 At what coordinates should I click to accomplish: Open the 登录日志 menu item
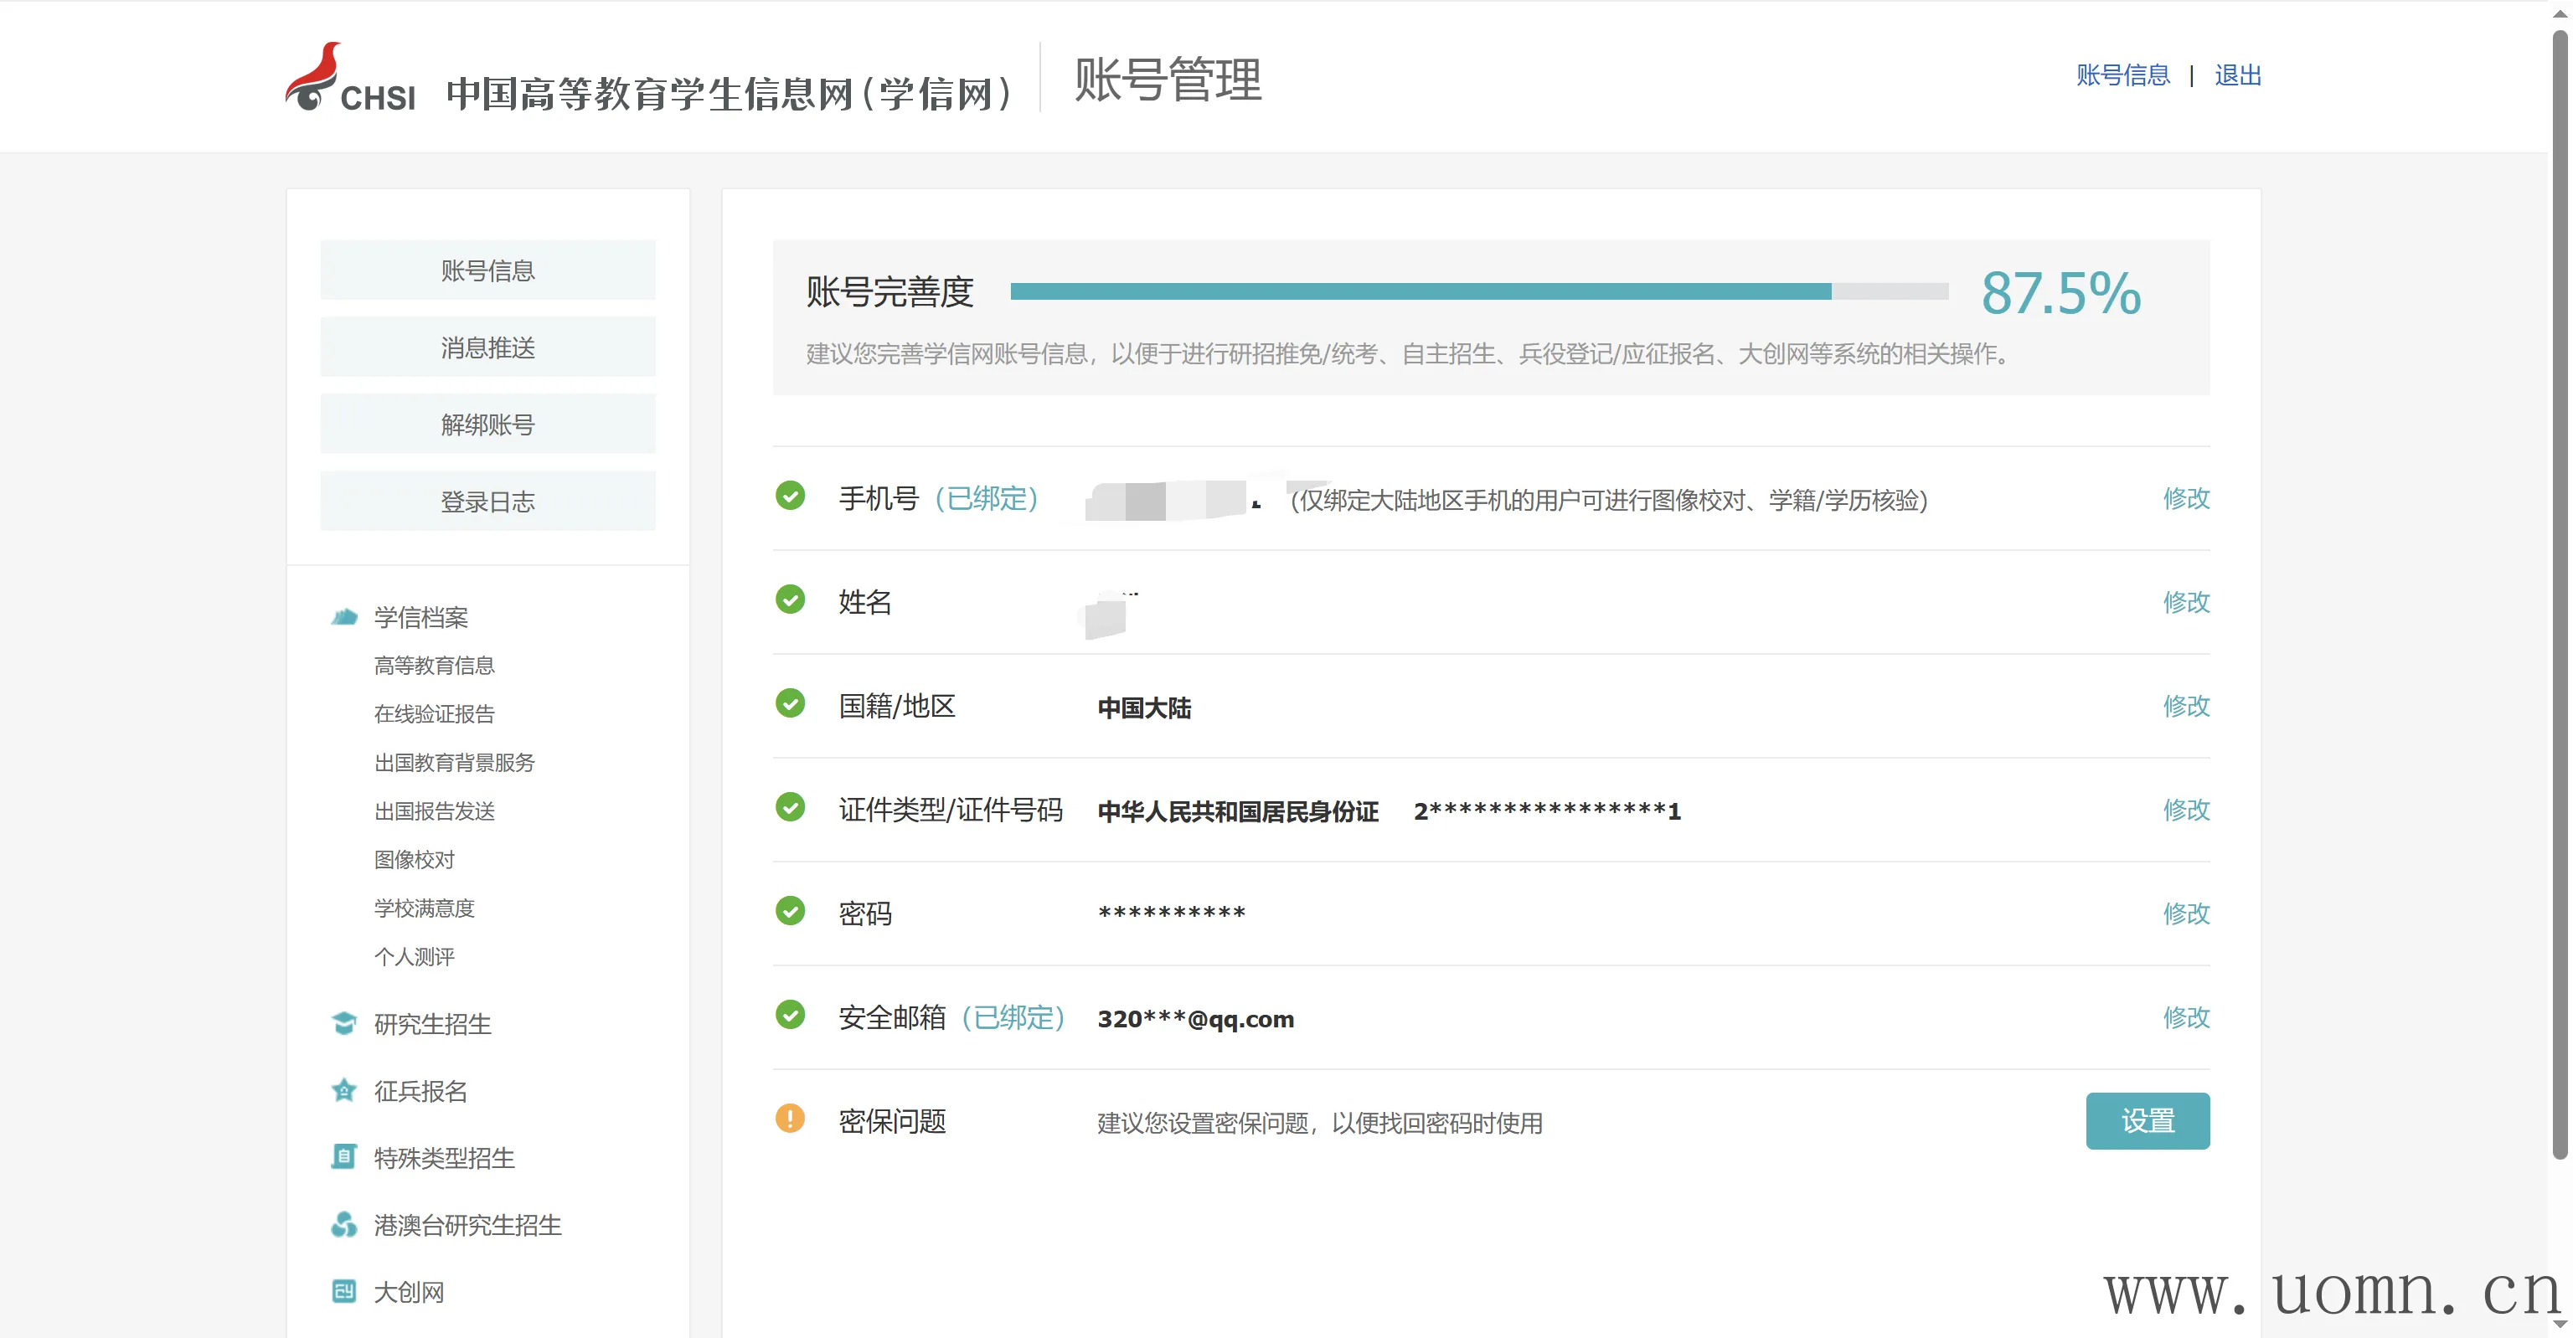(487, 502)
